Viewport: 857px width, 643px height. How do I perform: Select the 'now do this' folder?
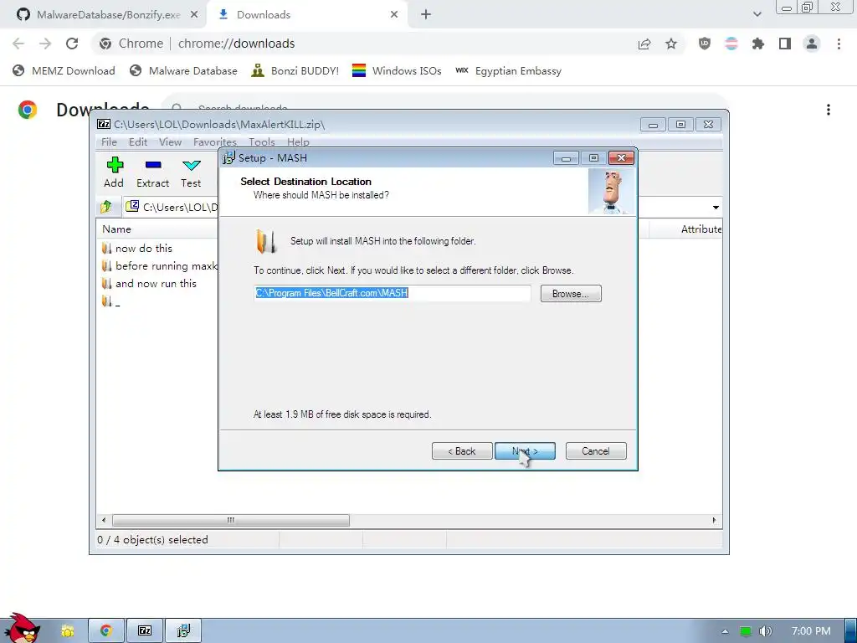pos(137,248)
